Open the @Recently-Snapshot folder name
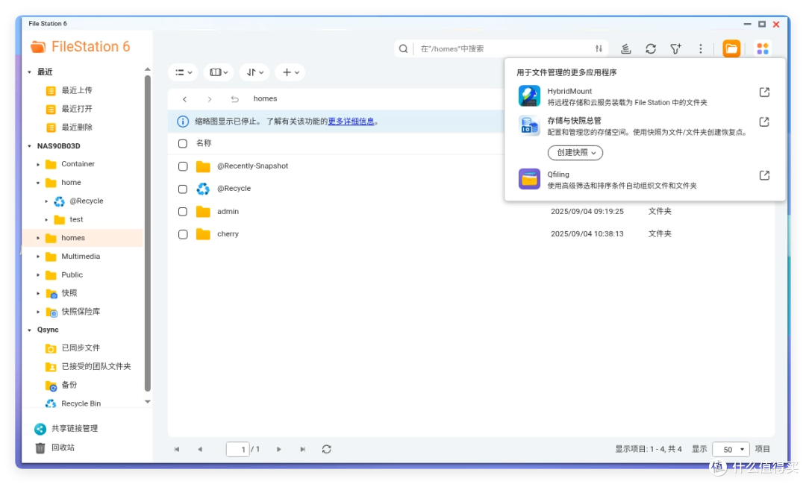Viewport: 806px width, 484px height. [252, 166]
